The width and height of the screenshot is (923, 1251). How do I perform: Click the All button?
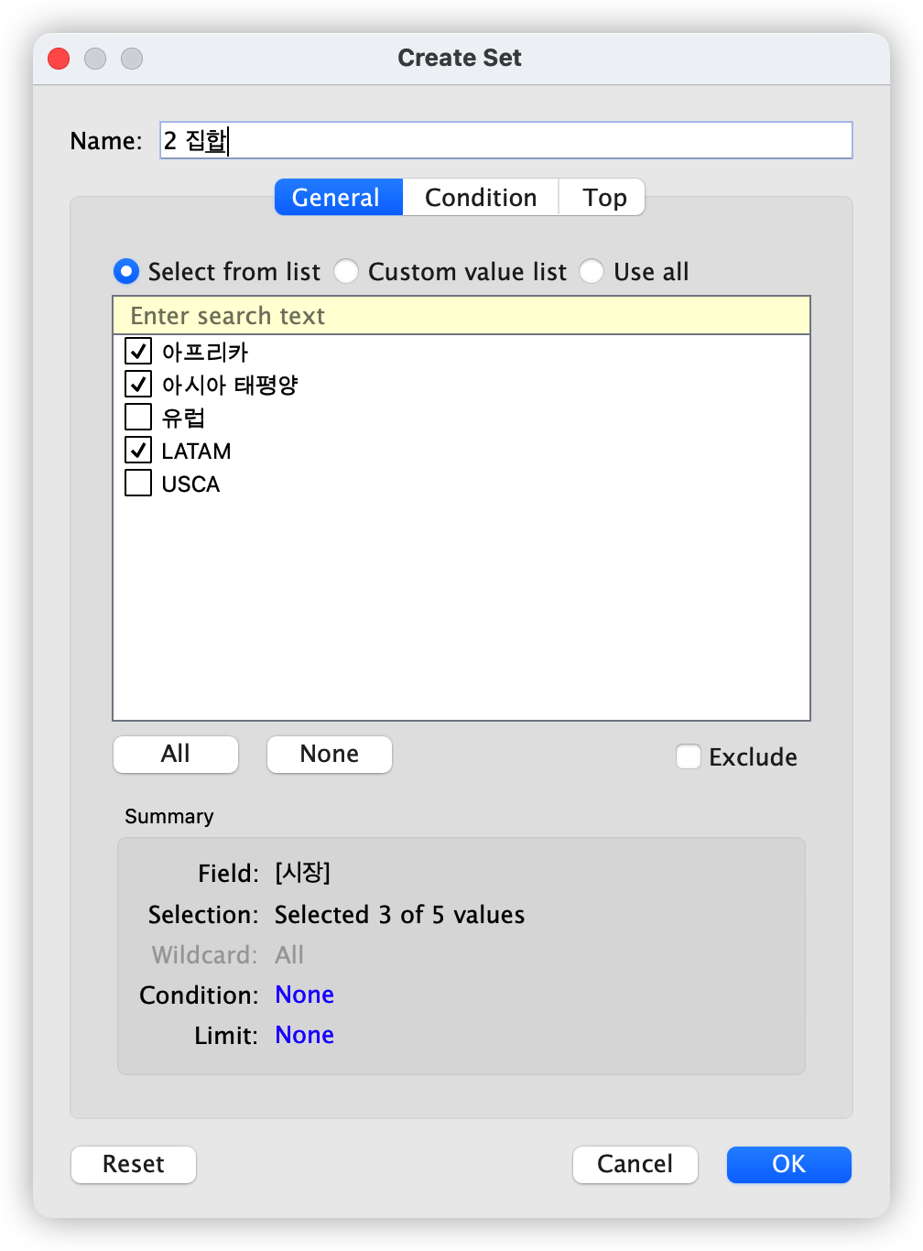point(176,754)
